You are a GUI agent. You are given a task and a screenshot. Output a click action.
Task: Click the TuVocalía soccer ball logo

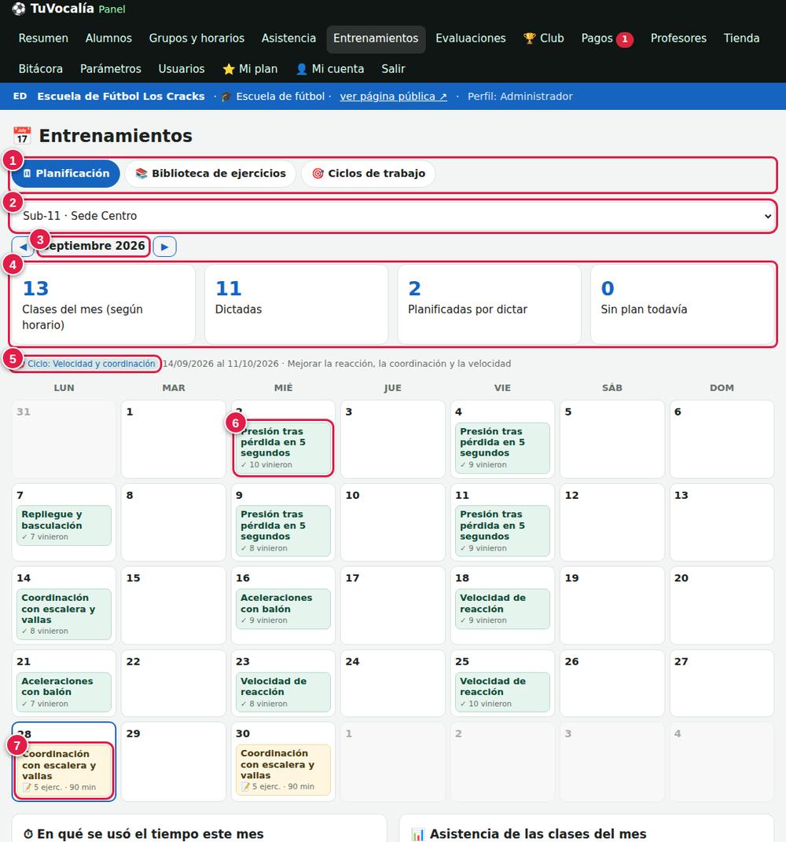point(18,9)
